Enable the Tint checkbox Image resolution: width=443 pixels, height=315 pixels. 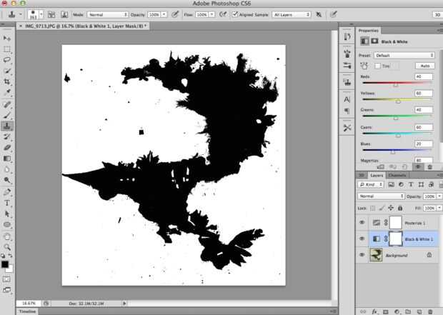(x=377, y=66)
